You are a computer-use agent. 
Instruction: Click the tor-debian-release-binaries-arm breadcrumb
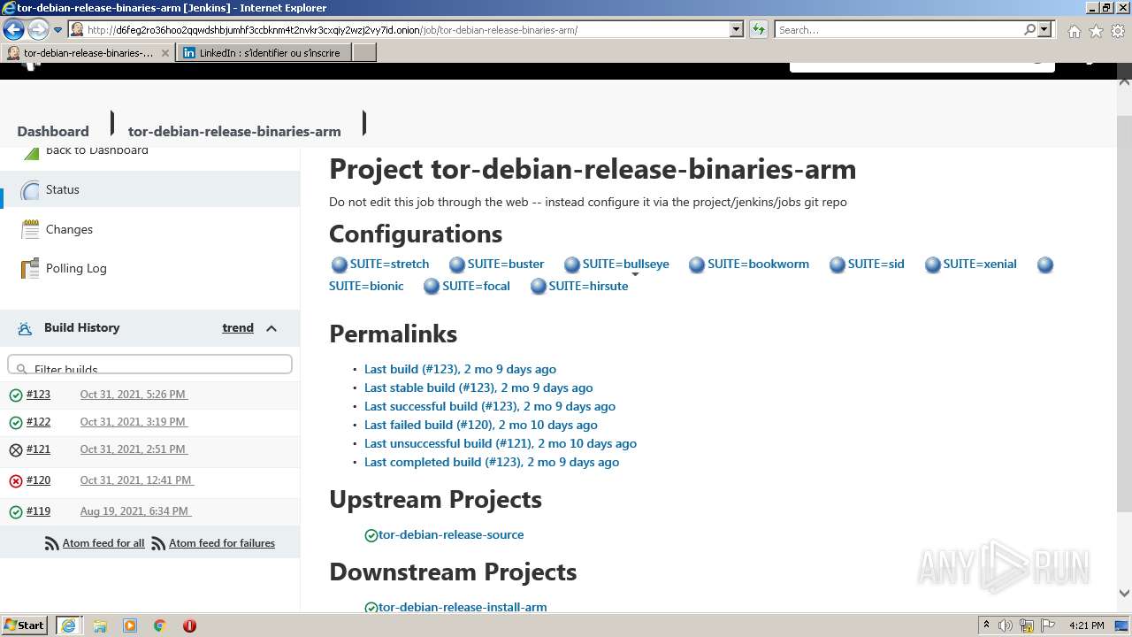tap(234, 131)
